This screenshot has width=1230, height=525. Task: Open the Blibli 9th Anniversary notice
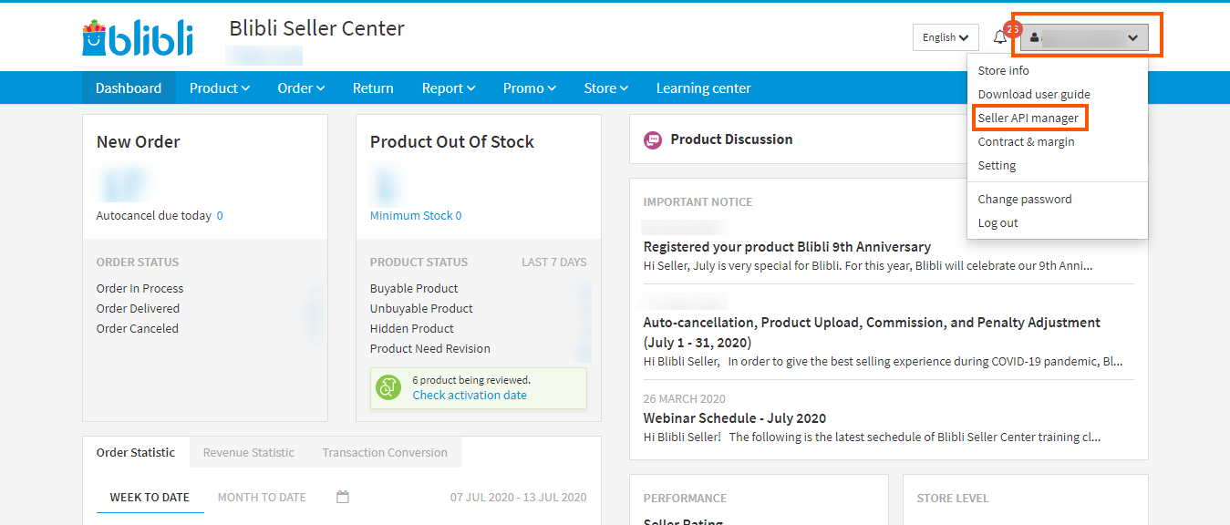787,247
